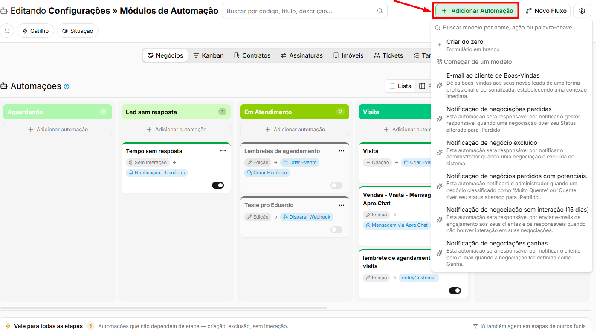
Task: Add automation in the Em Atendimento column
Action: tap(295, 130)
